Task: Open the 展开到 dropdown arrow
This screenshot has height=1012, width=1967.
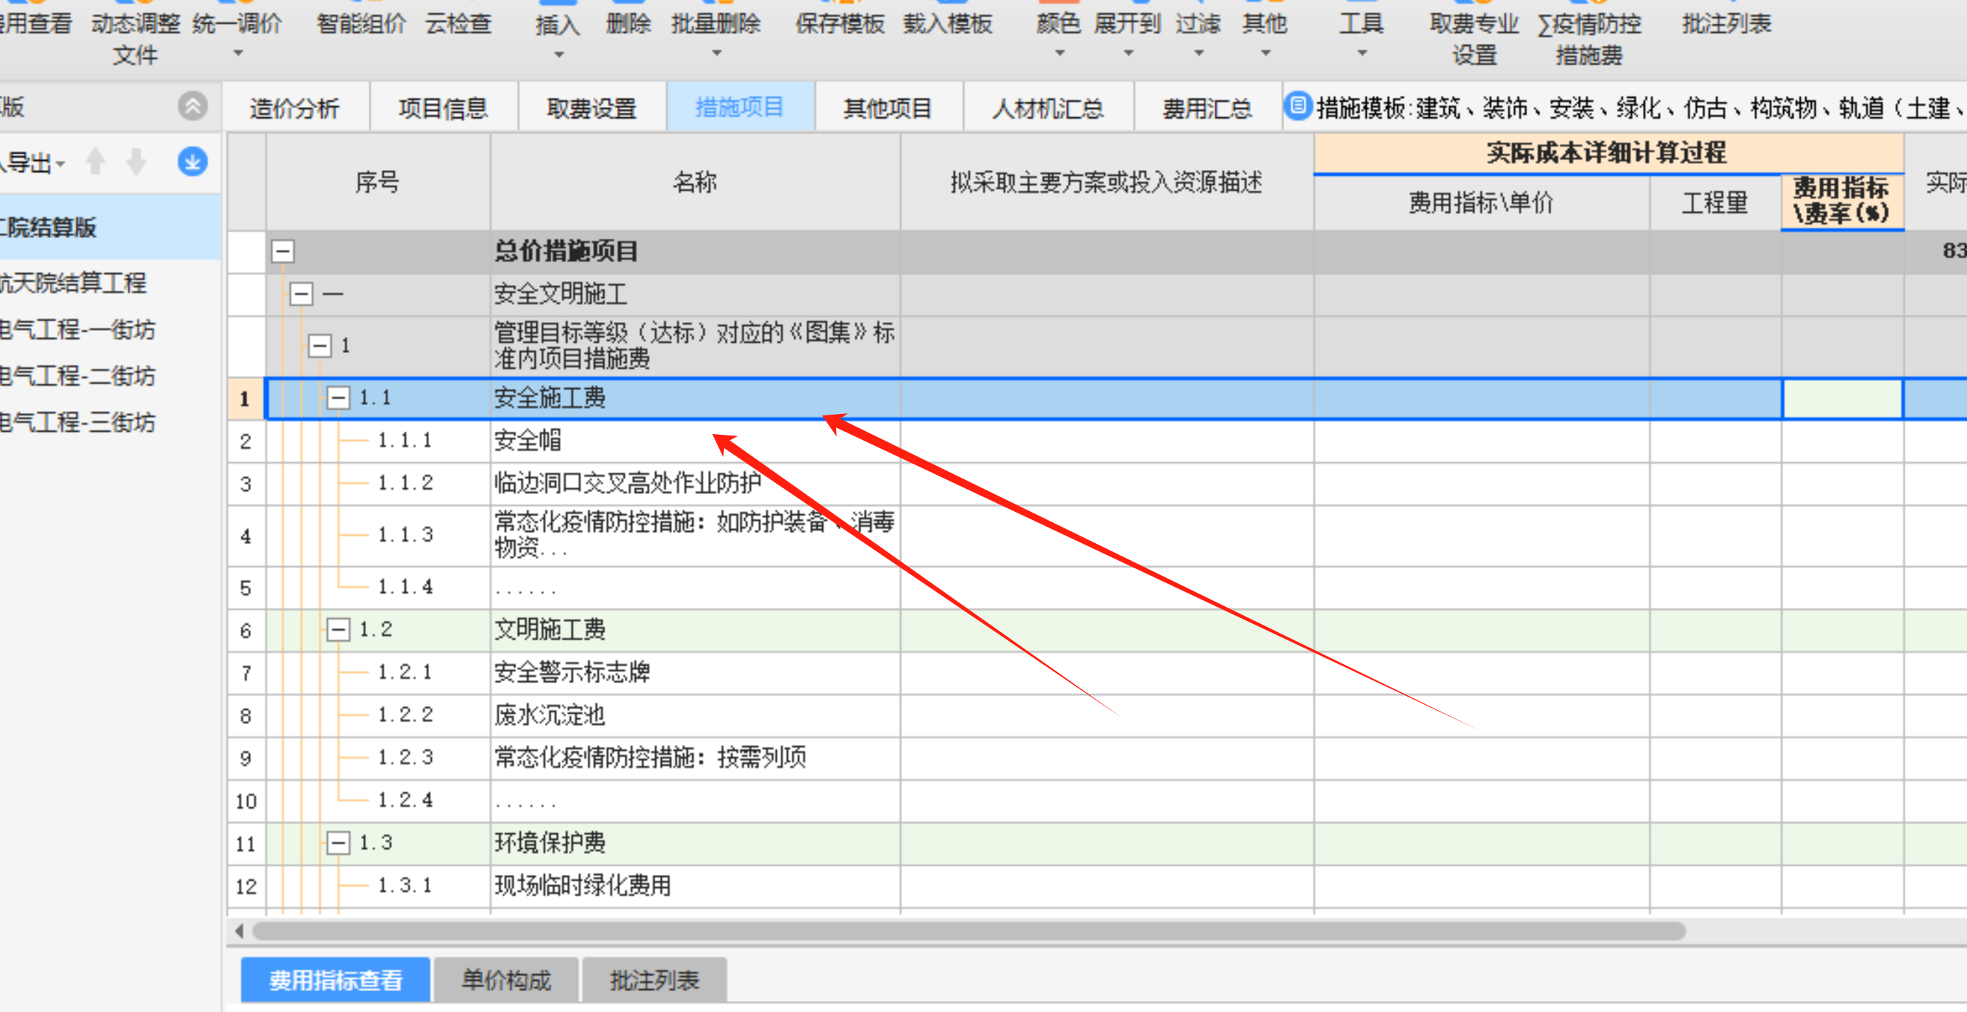Action: 1128,53
